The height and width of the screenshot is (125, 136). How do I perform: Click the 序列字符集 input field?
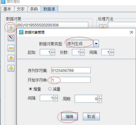pyautogui.click(x=71, y=70)
